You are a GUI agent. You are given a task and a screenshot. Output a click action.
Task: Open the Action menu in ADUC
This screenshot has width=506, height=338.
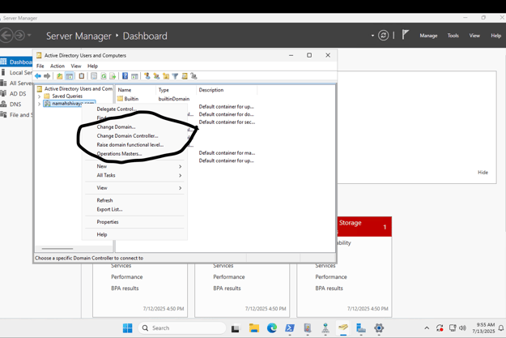57,66
